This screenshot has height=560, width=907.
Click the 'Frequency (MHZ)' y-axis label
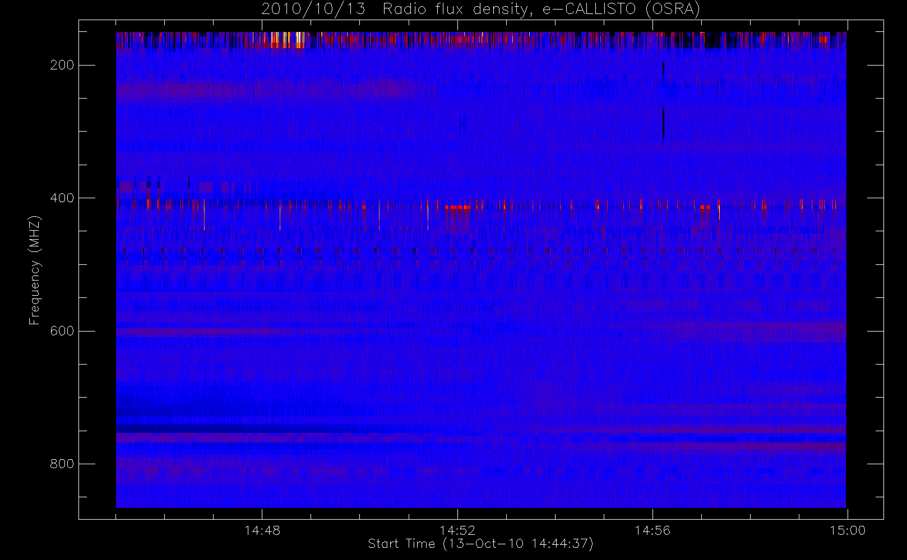pos(35,270)
